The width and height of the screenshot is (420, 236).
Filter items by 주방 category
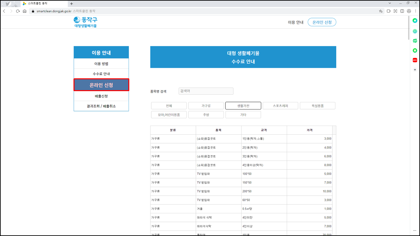pyautogui.click(x=206, y=115)
